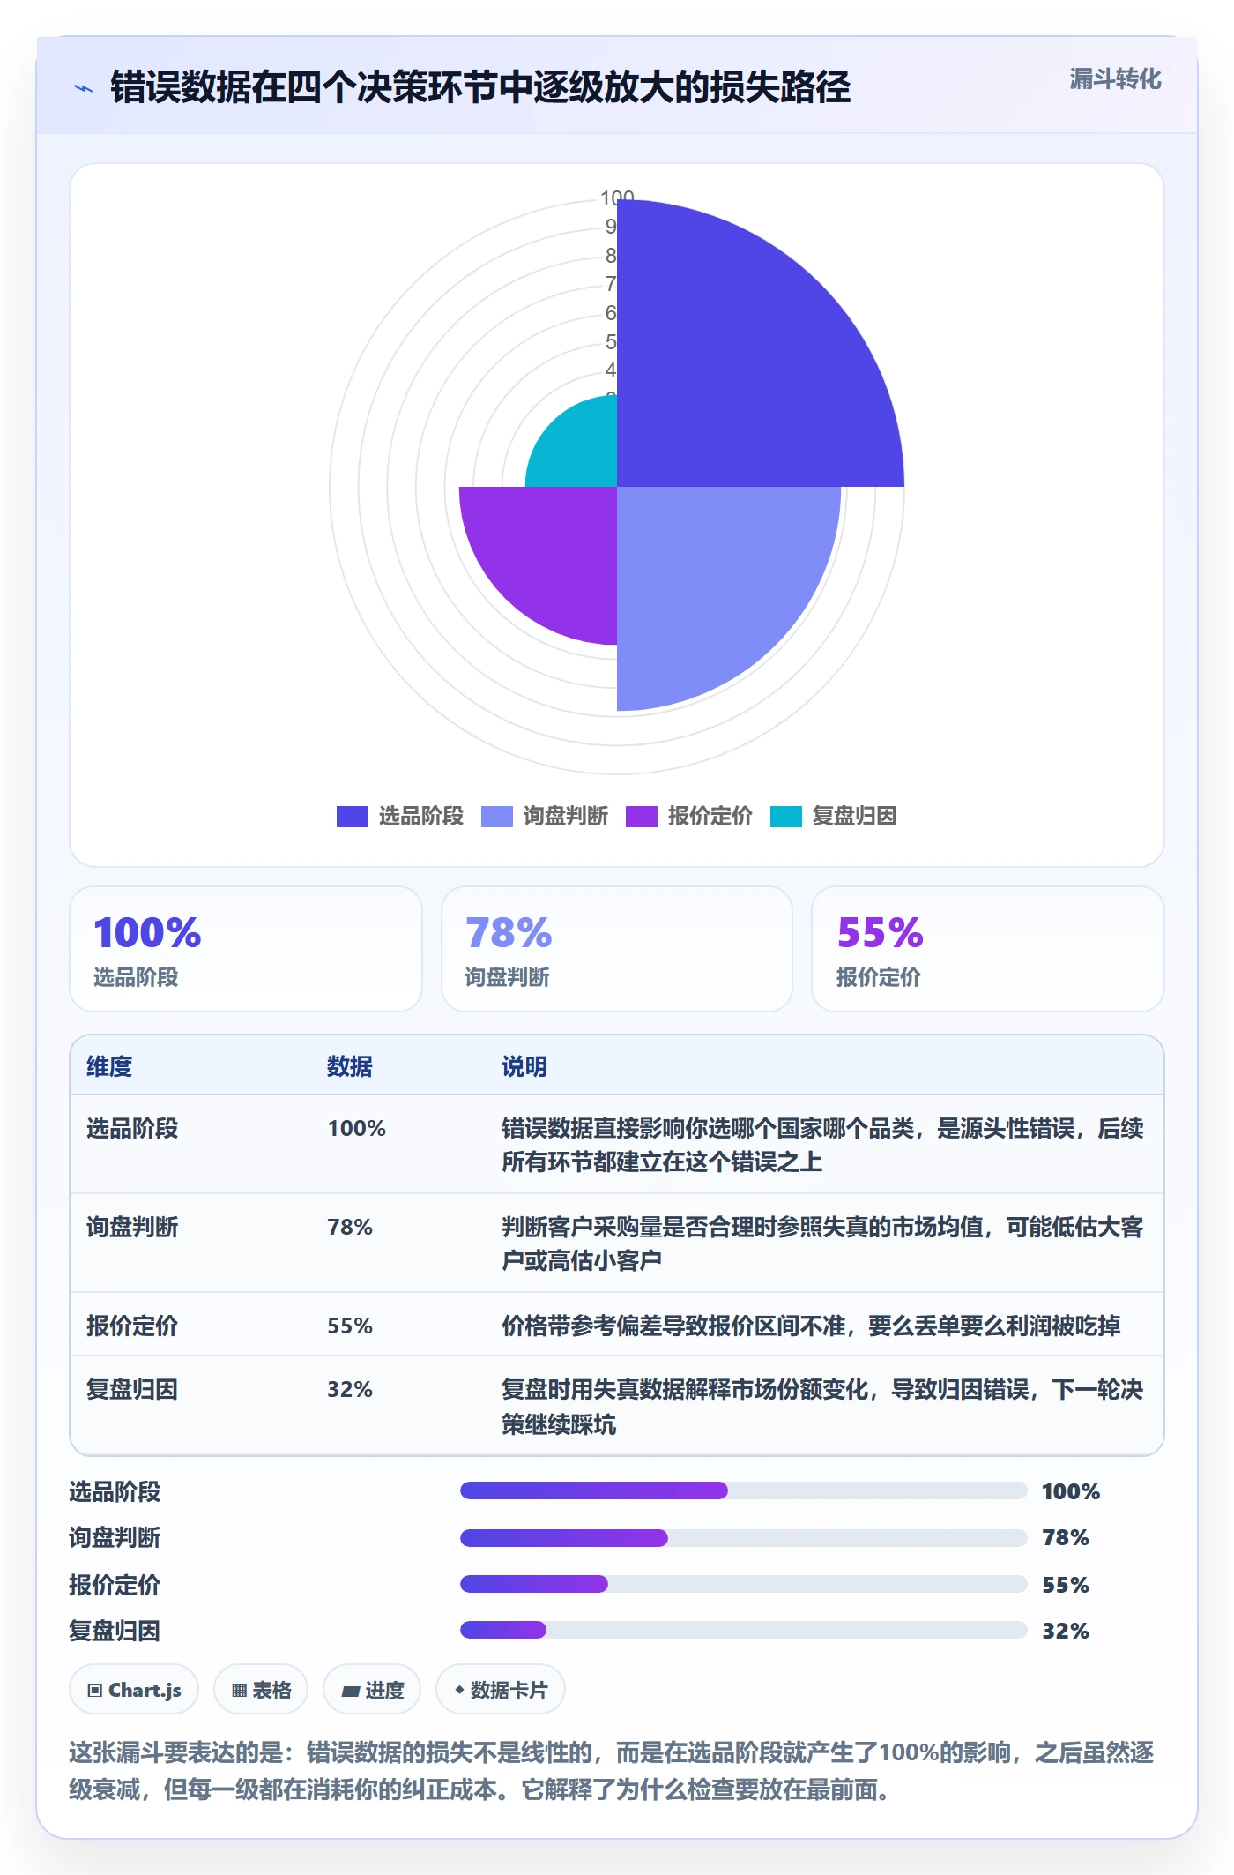Open the 100% 选品阶段 stat card

246,949
